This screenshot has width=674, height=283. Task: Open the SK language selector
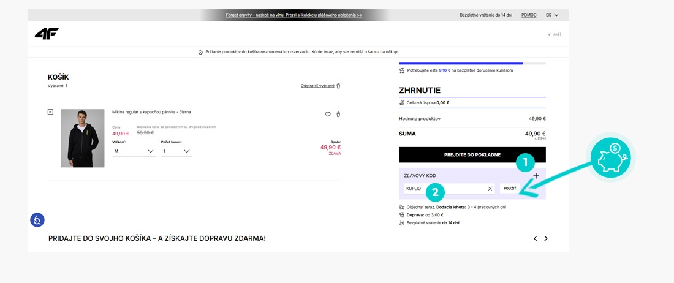[552, 15]
